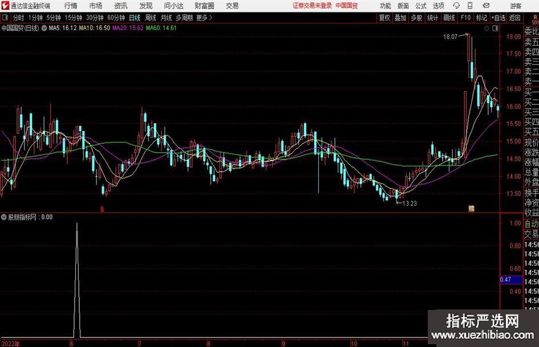Open the 资讯 menu

click(x=121, y=6)
